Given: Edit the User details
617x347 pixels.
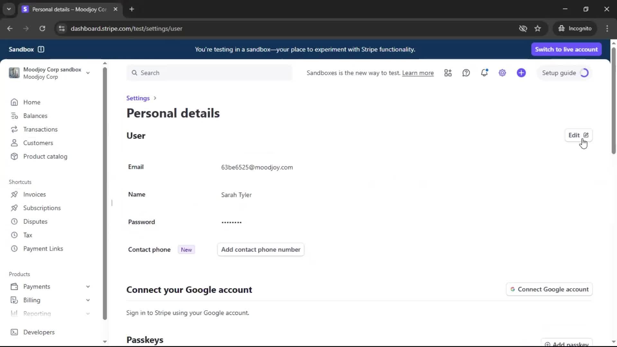Looking at the screenshot, I should click(x=578, y=135).
